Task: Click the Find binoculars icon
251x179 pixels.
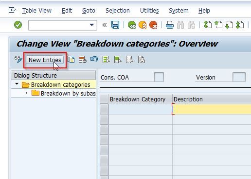Action: pos(180,25)
